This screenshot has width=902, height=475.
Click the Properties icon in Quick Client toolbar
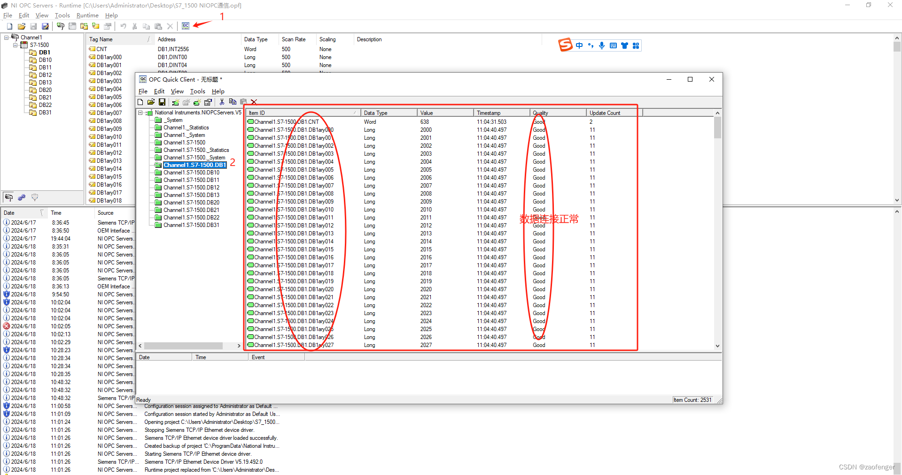[207, 102]
